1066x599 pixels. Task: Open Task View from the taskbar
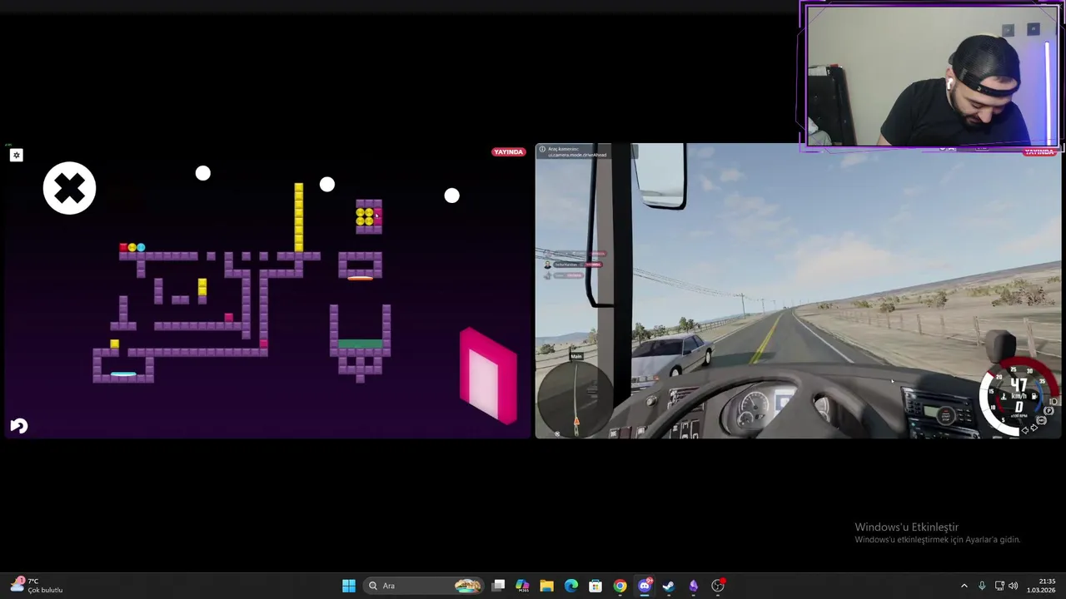[498, 586]
